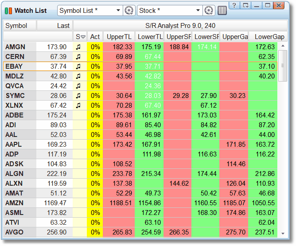This screenshot has width=296, height=246.
Task: Click AVGO UpperGap value 275.70
Action: (x=236, y=232)
